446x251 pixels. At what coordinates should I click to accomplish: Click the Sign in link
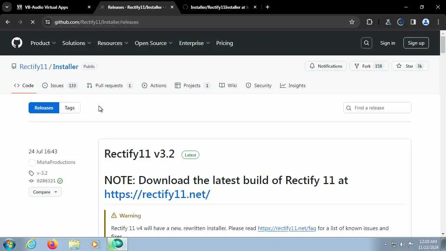(387, 43)
